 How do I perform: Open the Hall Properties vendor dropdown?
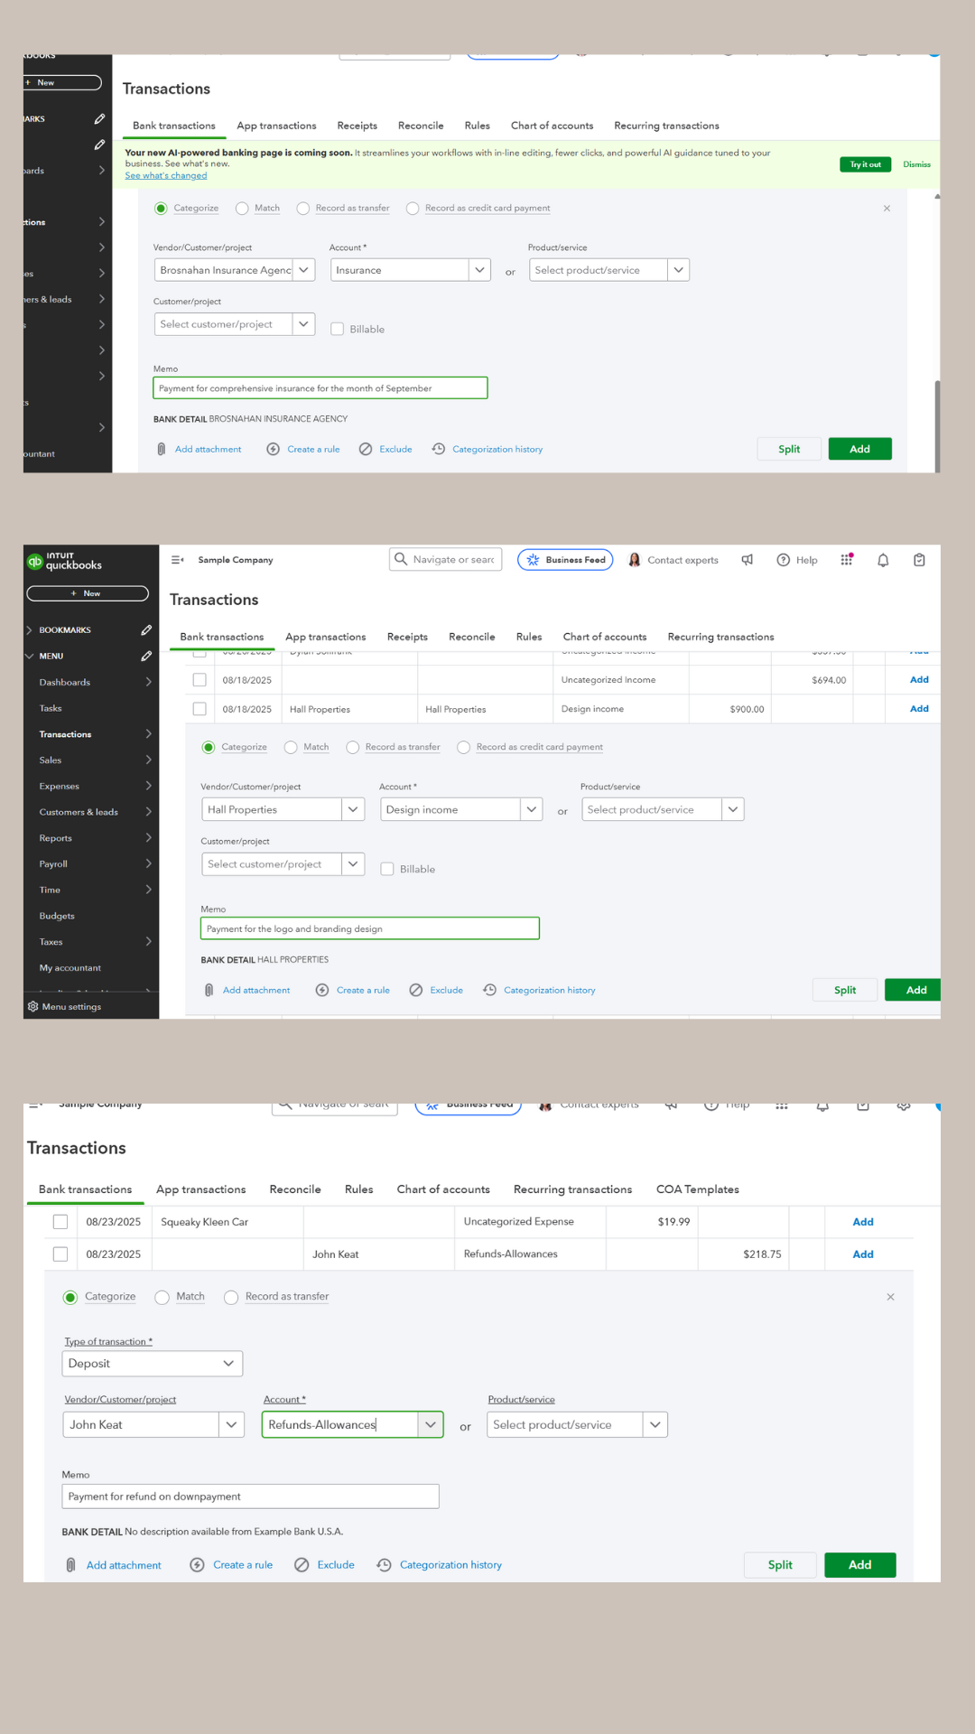(353, 810)
